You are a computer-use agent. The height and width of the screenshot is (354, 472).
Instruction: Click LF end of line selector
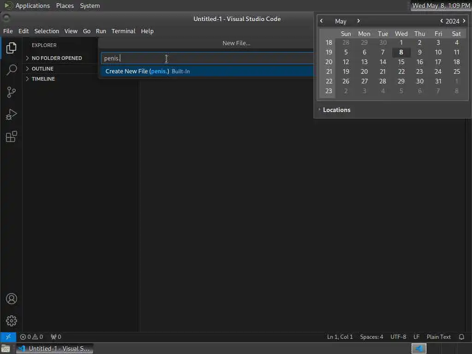(416, 337)
